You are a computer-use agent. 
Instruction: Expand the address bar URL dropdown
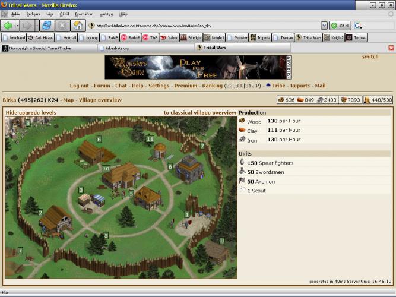click(x=324, y=26)
